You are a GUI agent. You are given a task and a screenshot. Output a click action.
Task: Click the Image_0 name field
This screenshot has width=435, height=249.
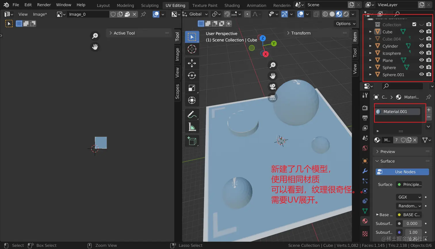pos(88,14)
